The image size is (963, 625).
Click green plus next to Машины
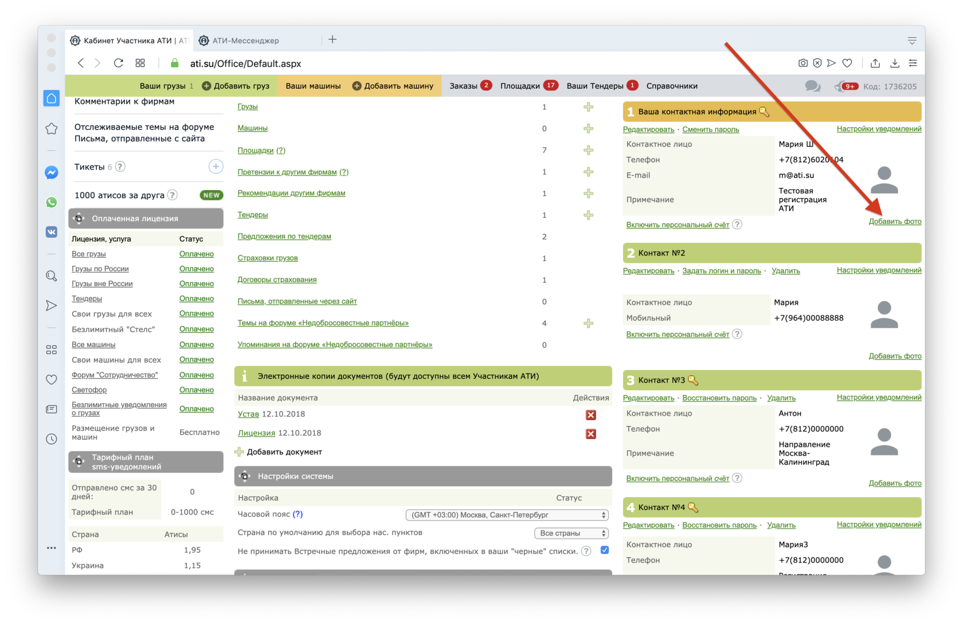coord(588,128)
